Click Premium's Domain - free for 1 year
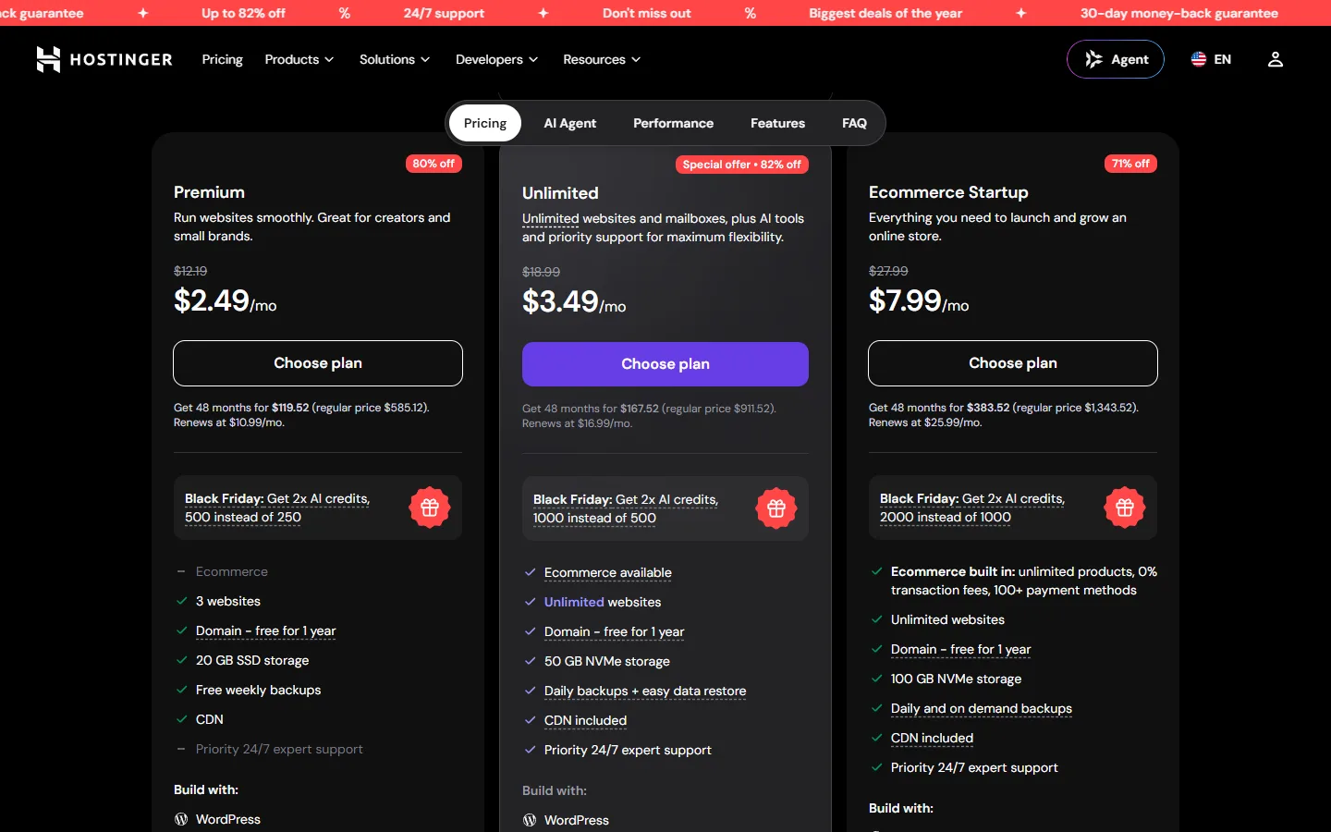This screenshot has width=1331, height=832. (266, 630)
